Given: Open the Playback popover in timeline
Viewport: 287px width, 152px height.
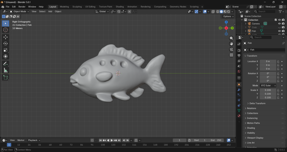Looking at the screenshot, I should [x=34, y=140].
